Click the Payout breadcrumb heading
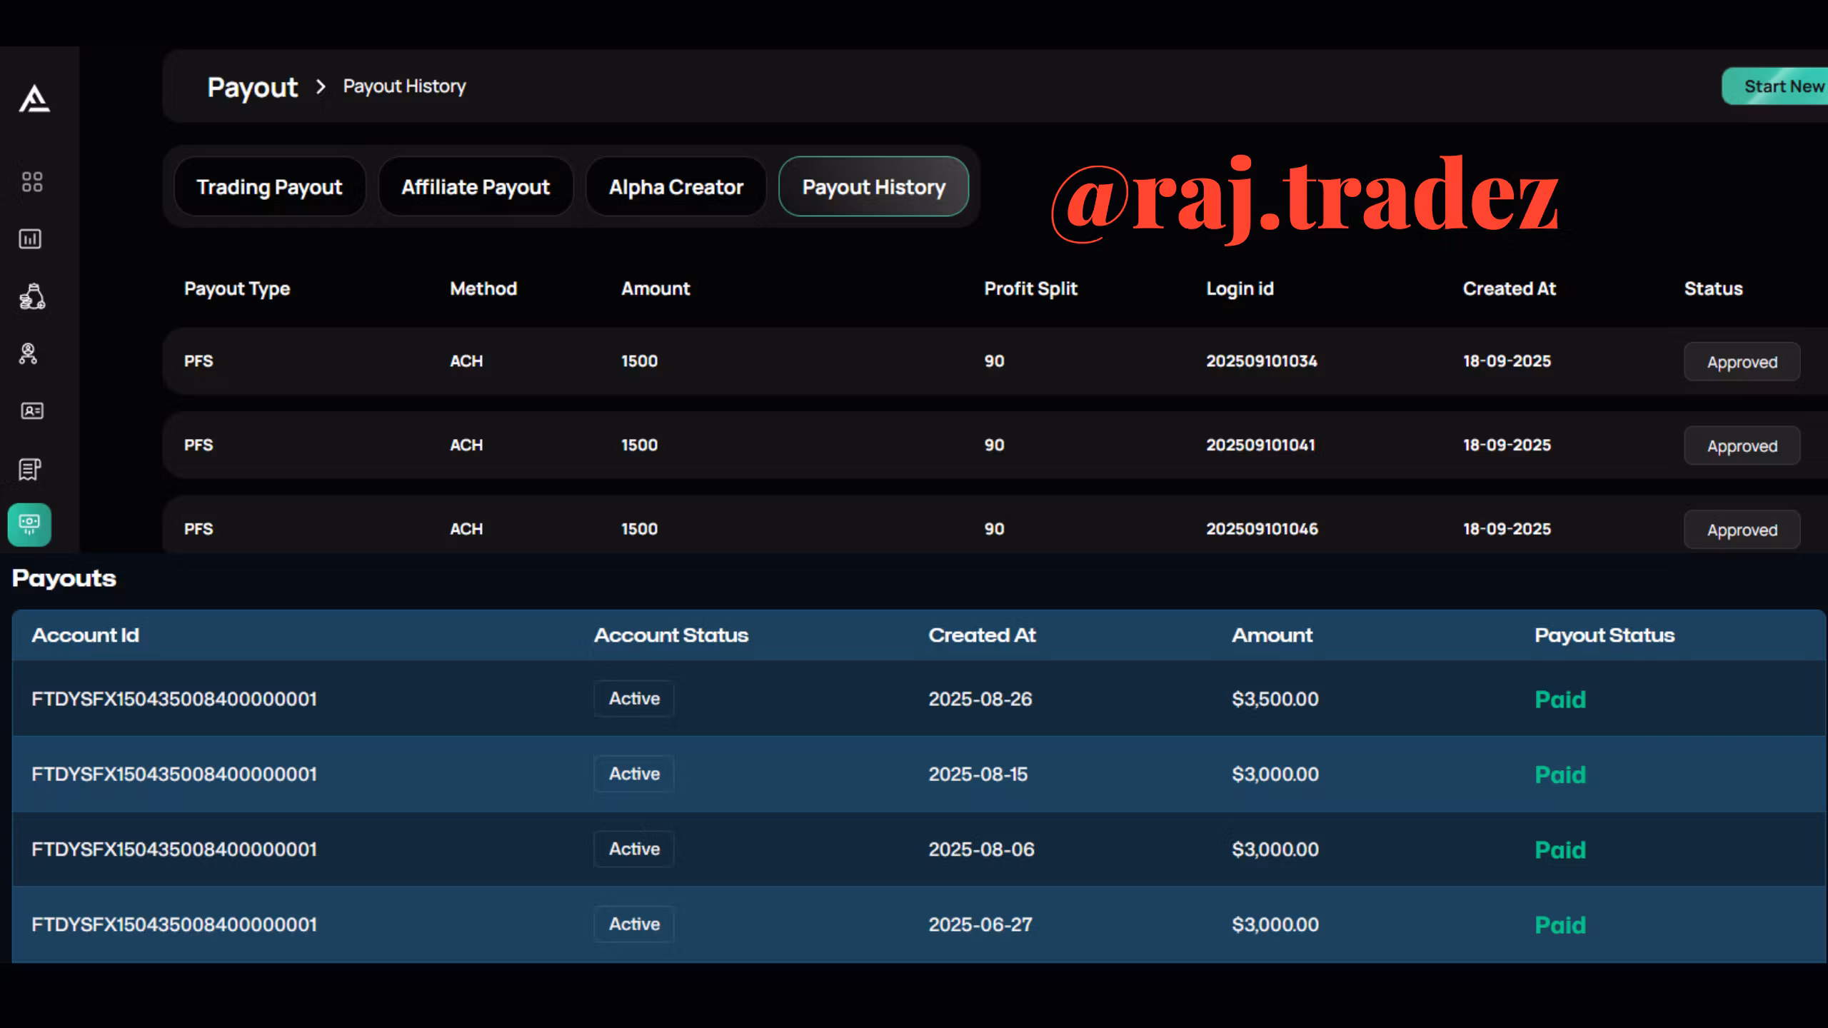 pyautogui.click(x=252, y=87)
